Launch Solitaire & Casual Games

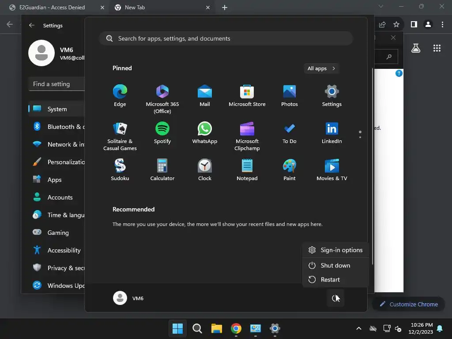pos(120,136)
